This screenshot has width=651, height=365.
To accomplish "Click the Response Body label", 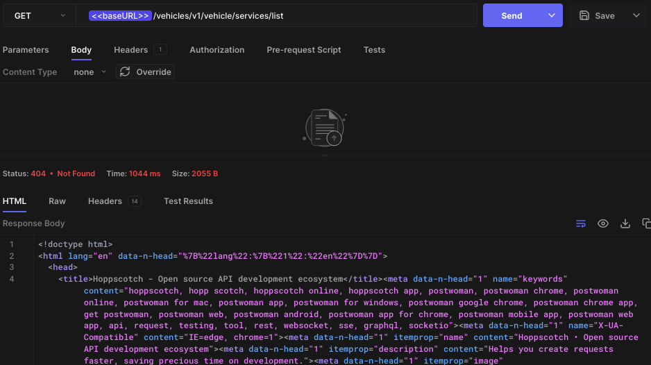I will (33, 223).
